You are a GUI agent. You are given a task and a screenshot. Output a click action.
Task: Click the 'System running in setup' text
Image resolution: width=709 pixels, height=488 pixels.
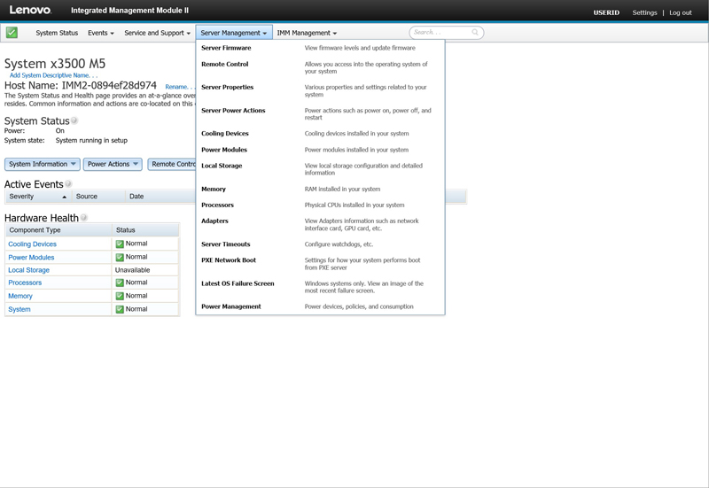pos(91,141)
